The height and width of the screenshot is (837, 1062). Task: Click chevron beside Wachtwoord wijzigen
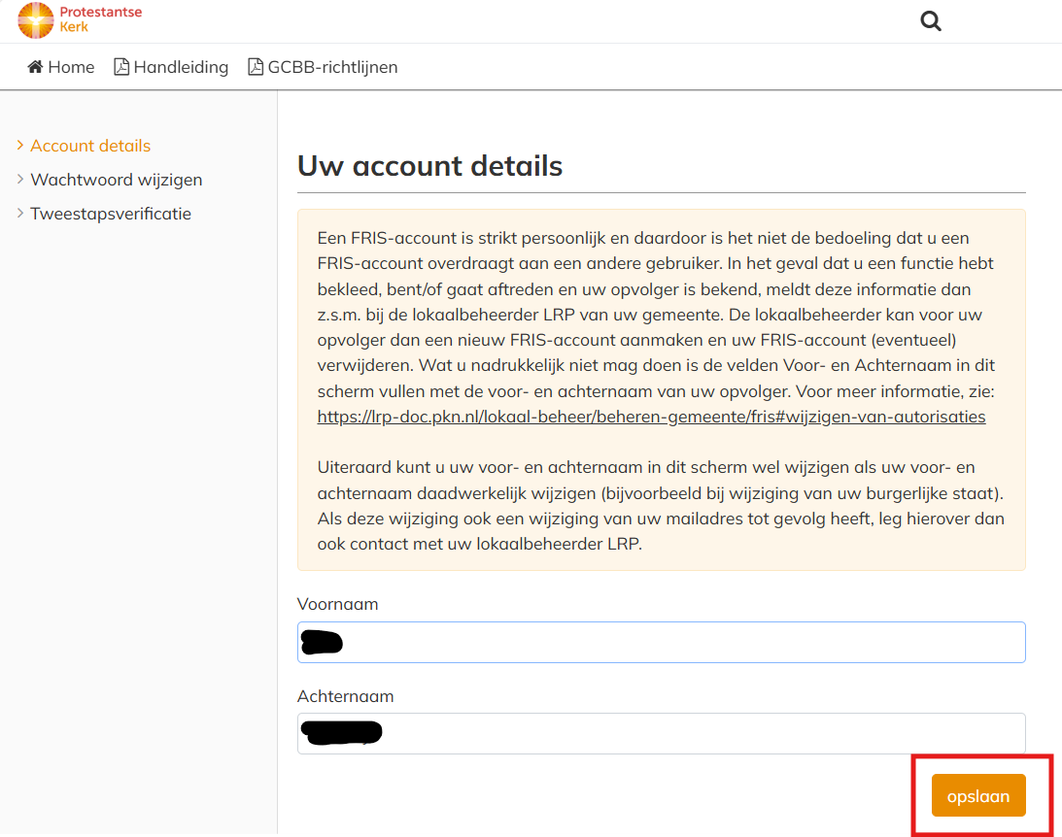[20, 179]
